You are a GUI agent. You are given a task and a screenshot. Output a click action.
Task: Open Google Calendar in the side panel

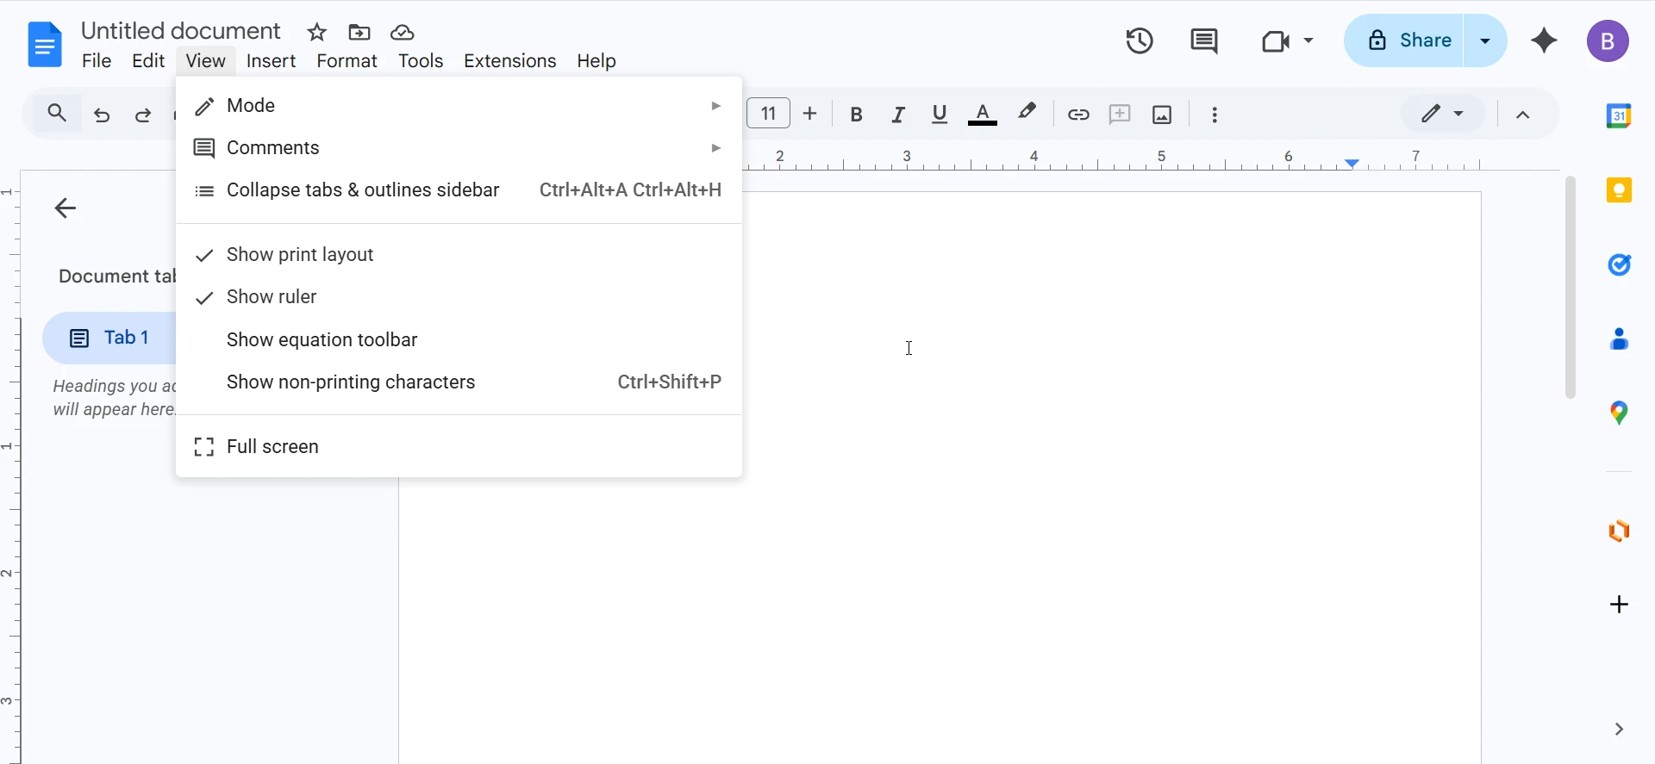coord(1619,115)
